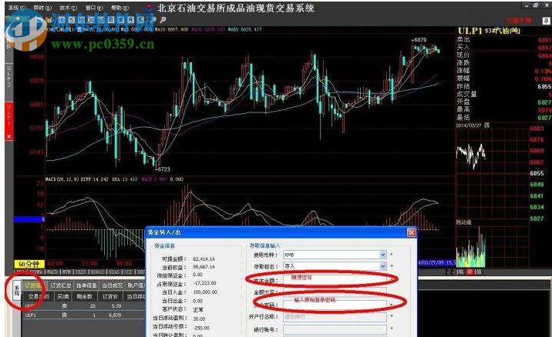The width and height of the screenshot is (552, 337).
Task: Select the ULP1 row with quantity 35
Action: 83,306
